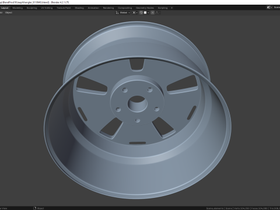Open the Object menu in viewport header
This screenshot has height=210, width=280.
click(x=9, y=13)
